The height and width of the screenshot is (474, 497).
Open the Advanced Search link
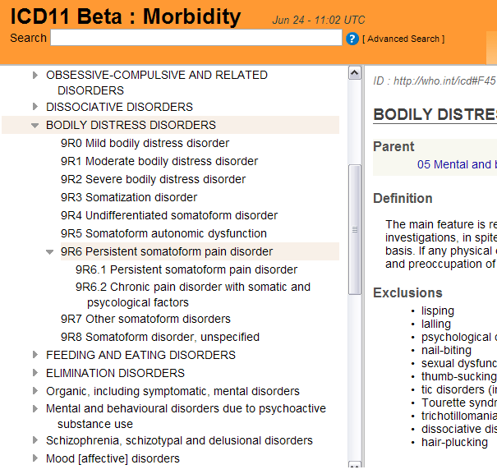(x=403, y=39)
